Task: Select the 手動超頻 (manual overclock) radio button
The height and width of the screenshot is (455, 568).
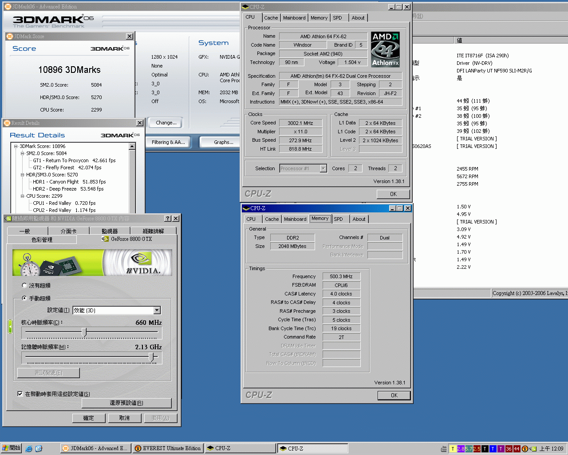Action: pyautogui.click(x=24, y=298)
